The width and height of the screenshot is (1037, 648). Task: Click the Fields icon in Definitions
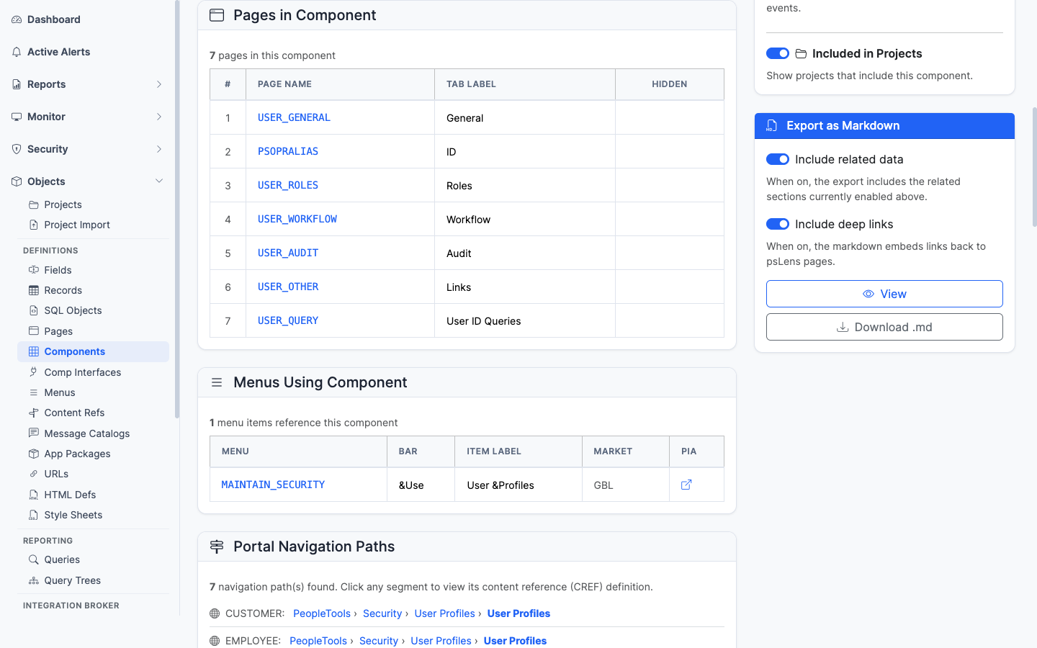(x=34, y=270)
